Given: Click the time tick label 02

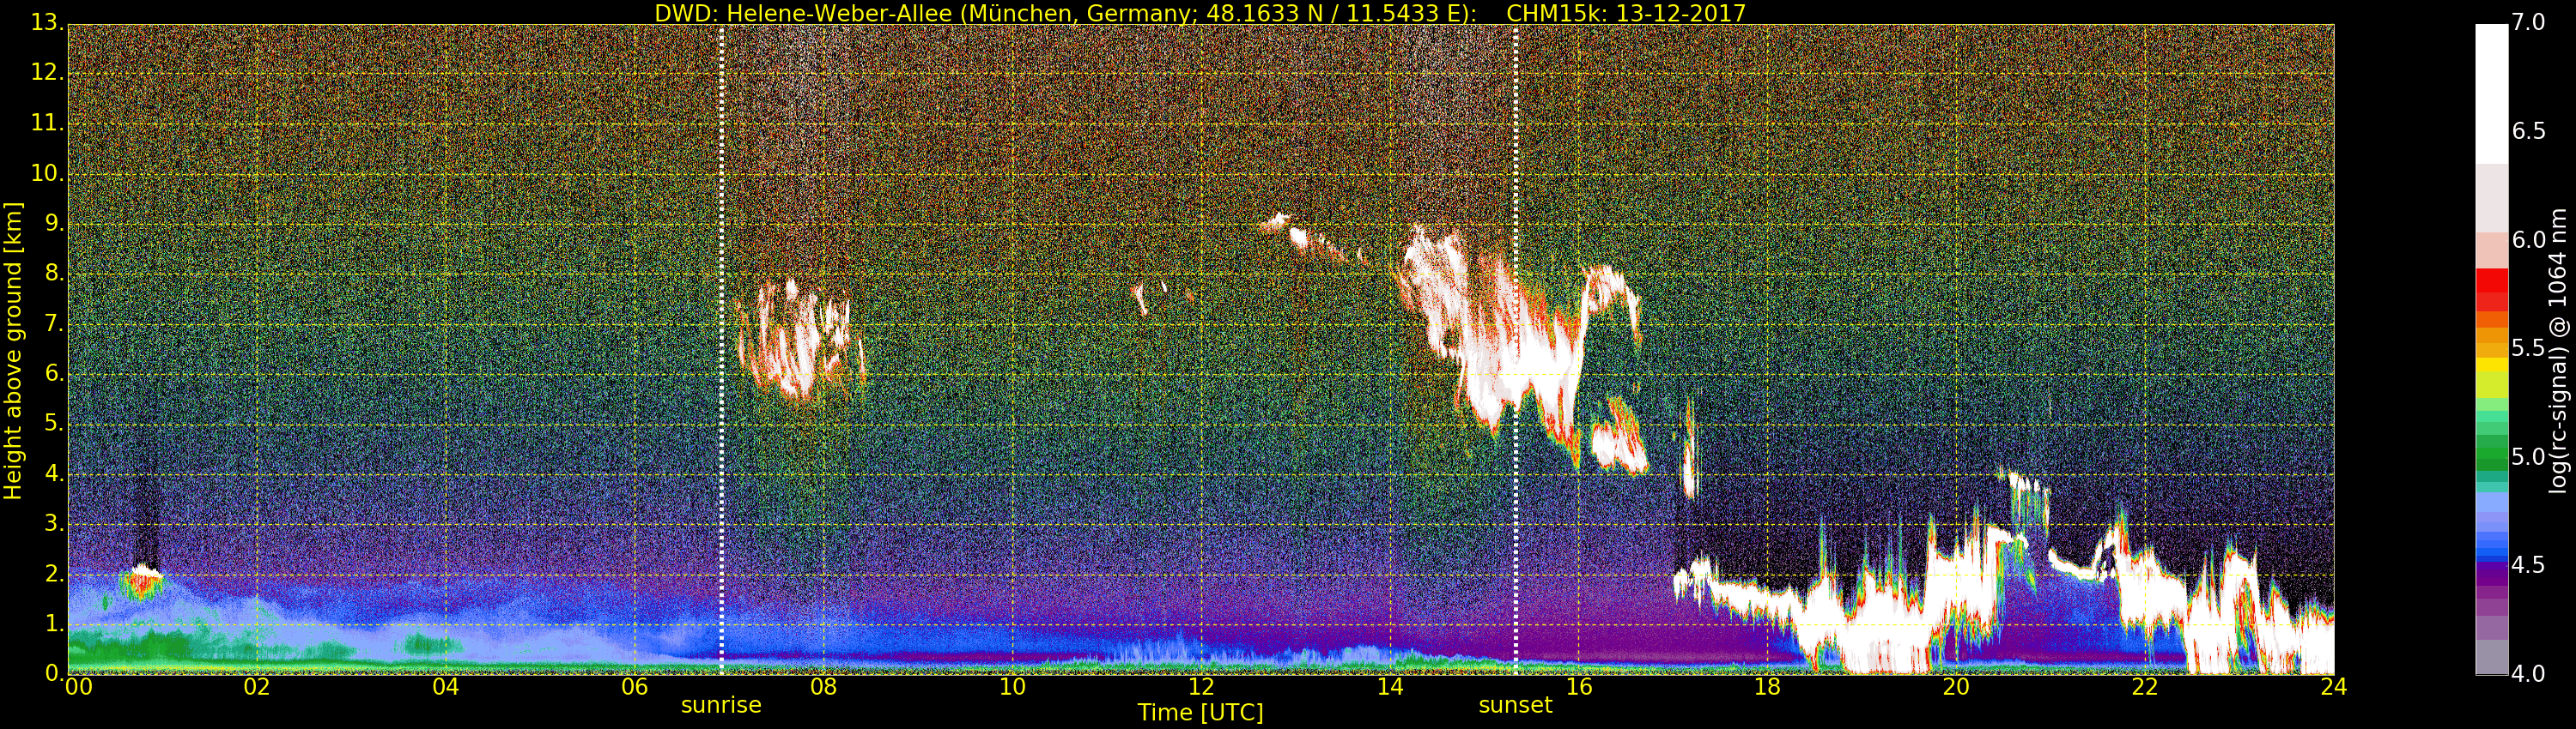Looking at the screenshot, I should 257,687.
